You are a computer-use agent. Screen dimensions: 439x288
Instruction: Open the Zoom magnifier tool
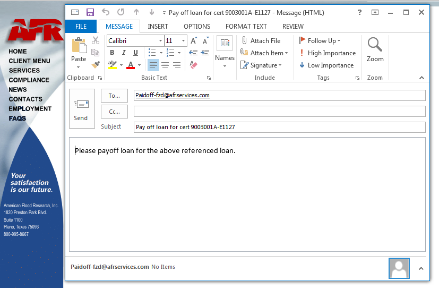(x=375, y=49)
